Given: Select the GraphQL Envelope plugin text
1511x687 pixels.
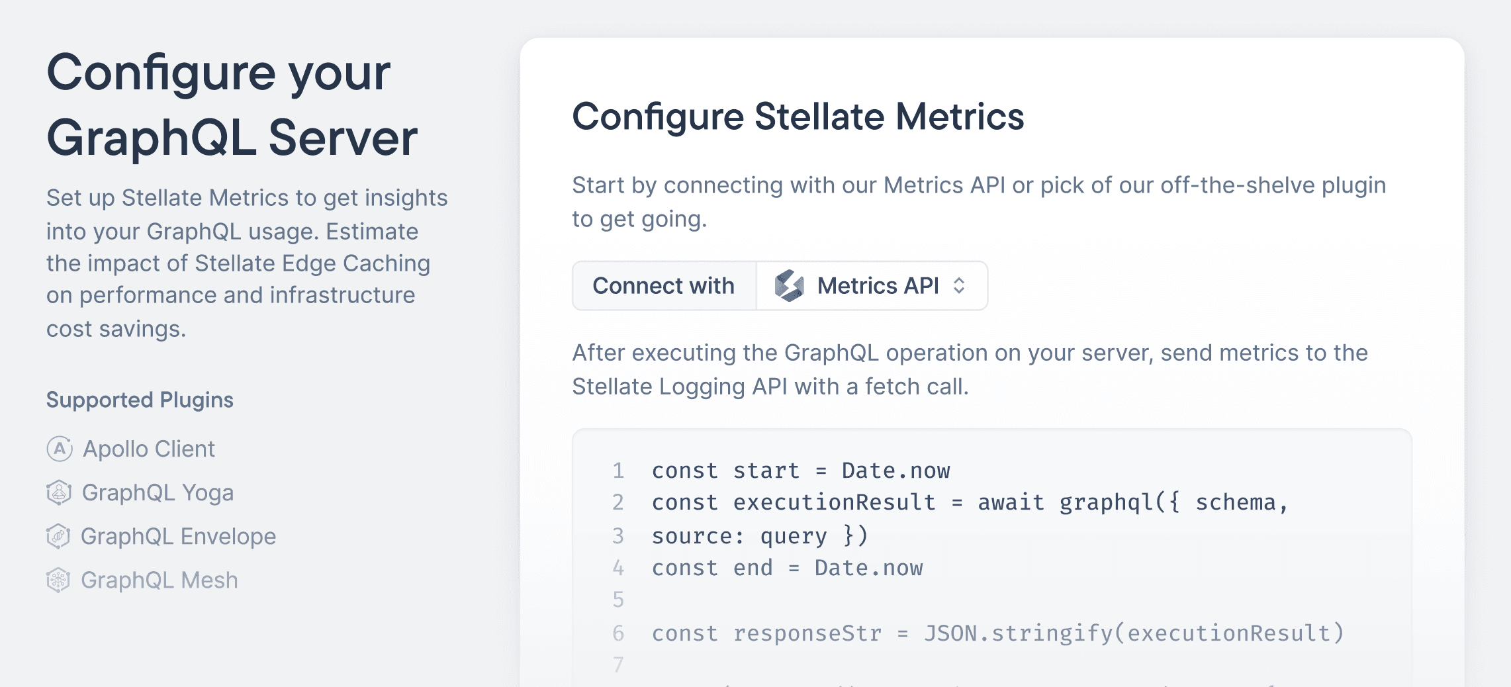Looking at the screenshot, I should (178, 536).
